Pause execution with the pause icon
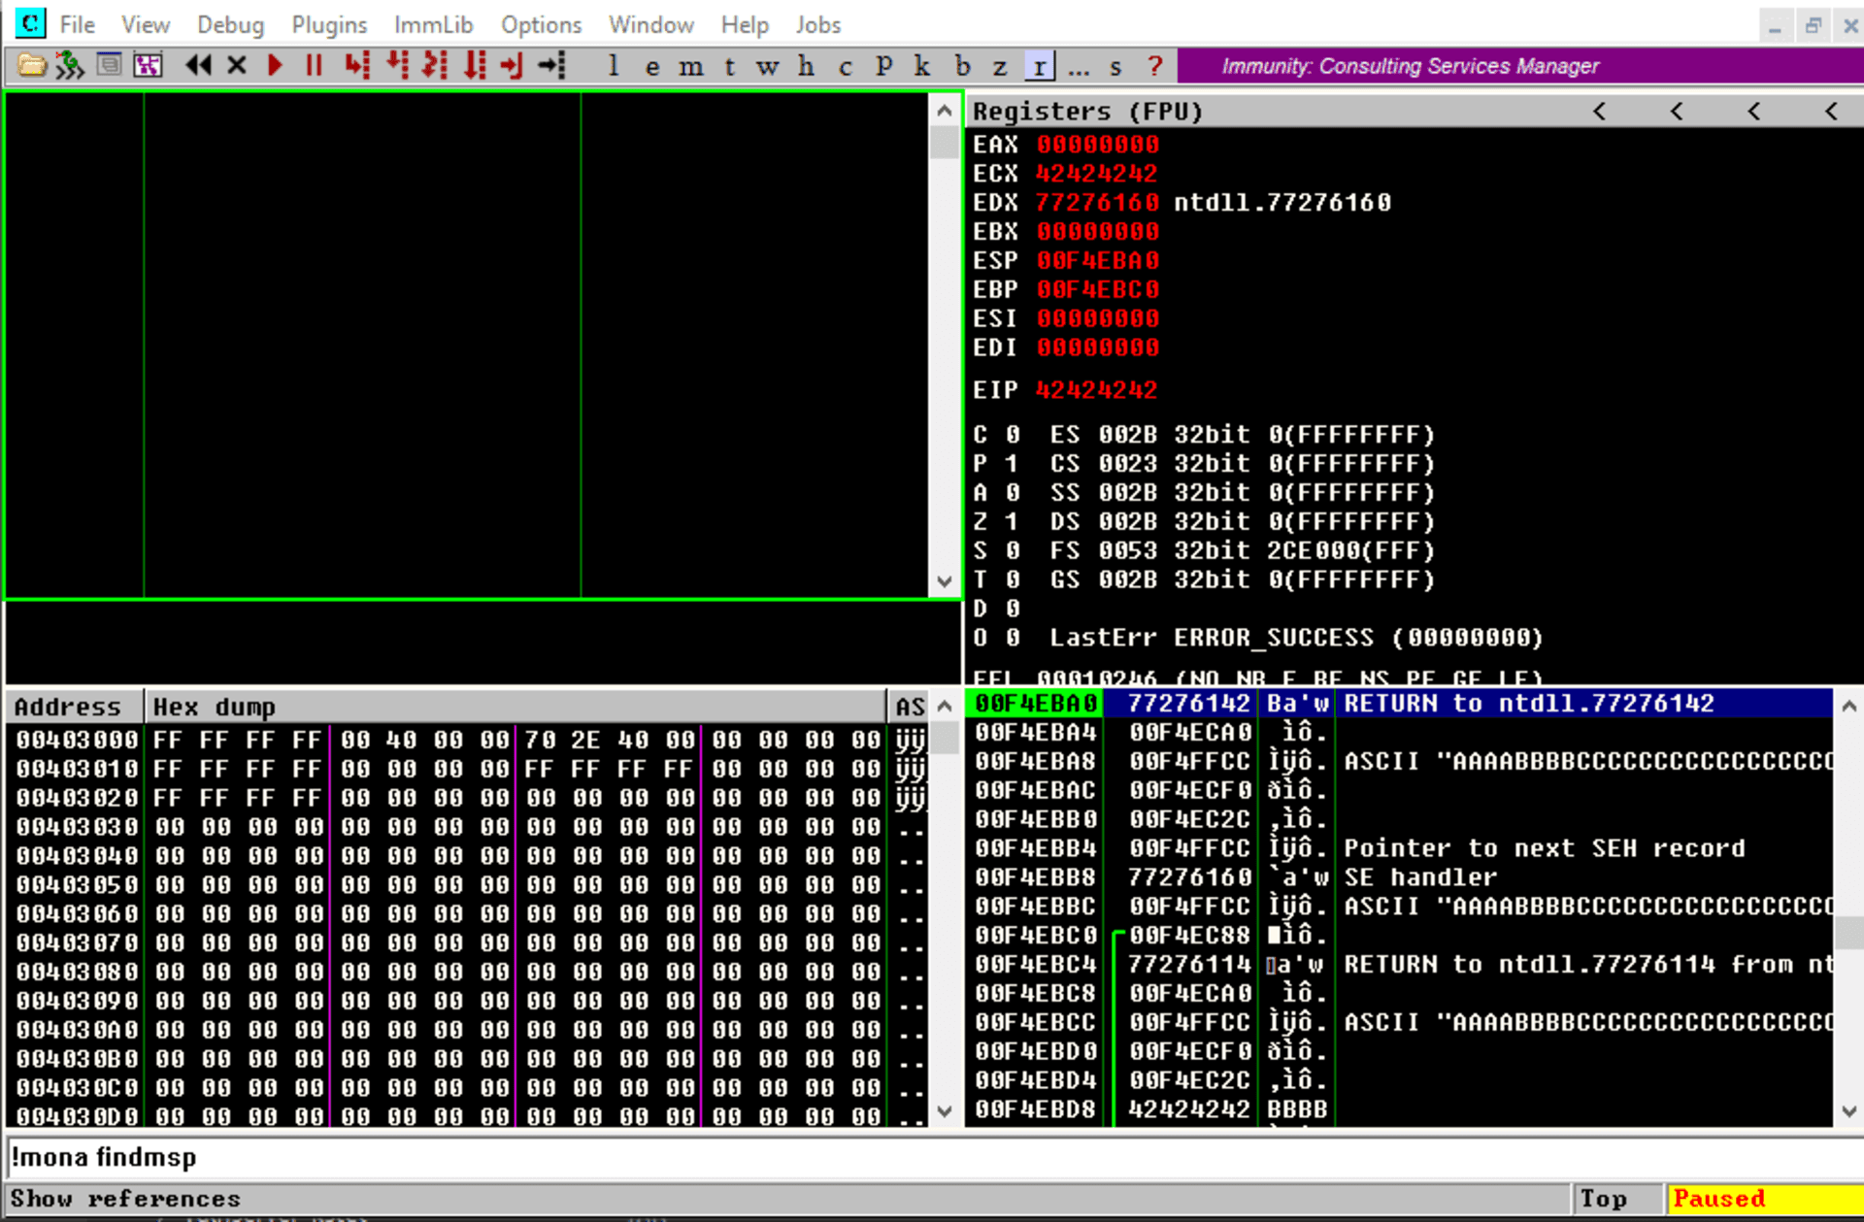 coord(314,66)
